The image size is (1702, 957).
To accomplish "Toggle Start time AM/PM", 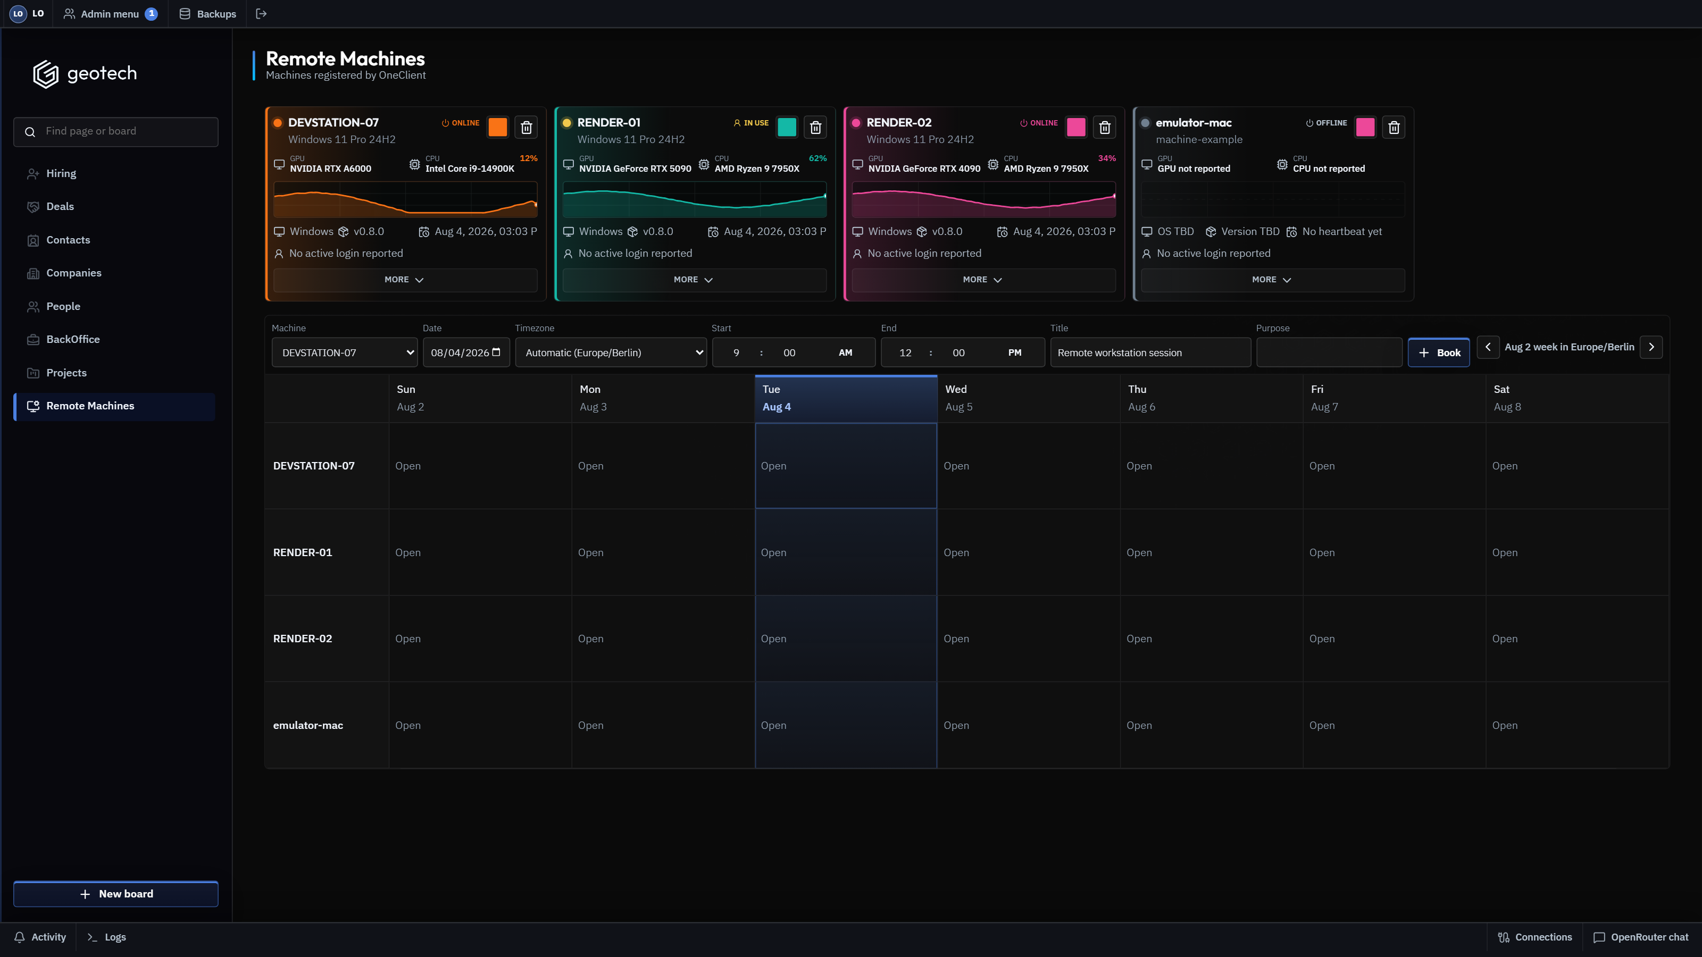I will [845, 352].
